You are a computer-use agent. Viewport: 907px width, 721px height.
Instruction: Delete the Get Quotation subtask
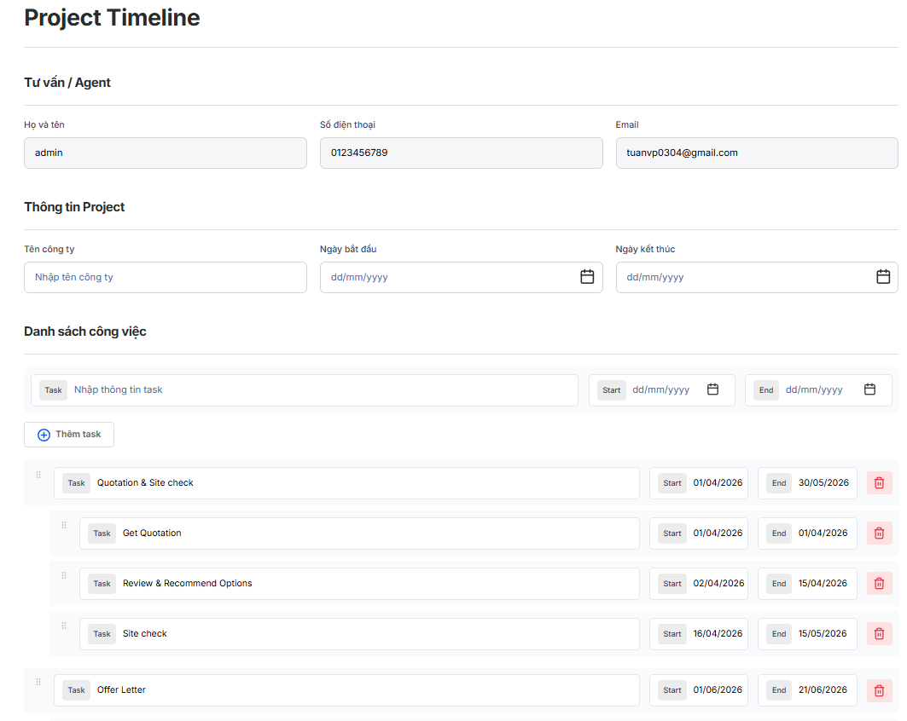click(x=879, y=534)
